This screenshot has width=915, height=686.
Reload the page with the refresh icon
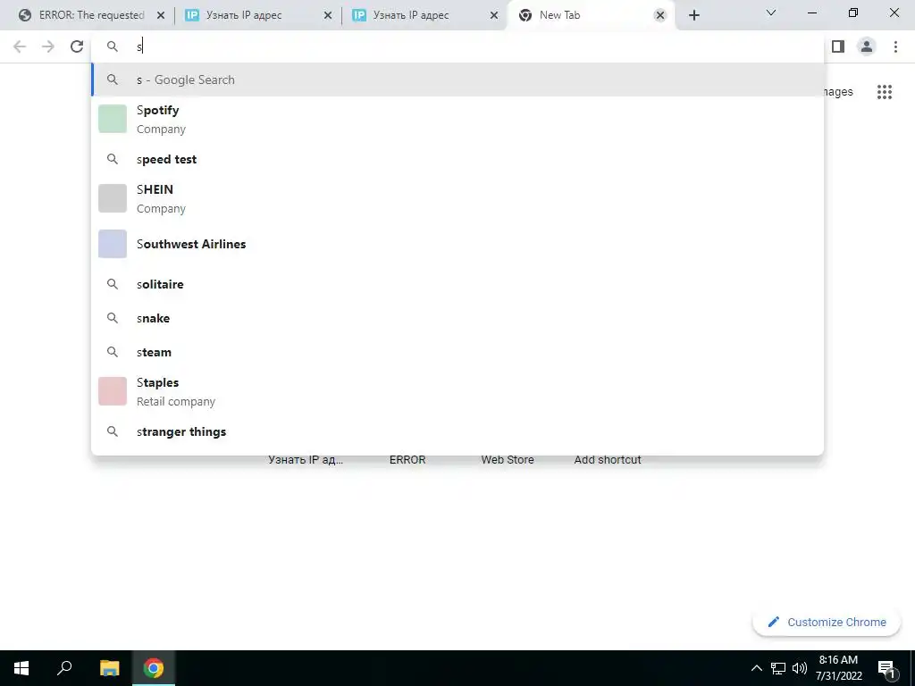click(77, 46)
